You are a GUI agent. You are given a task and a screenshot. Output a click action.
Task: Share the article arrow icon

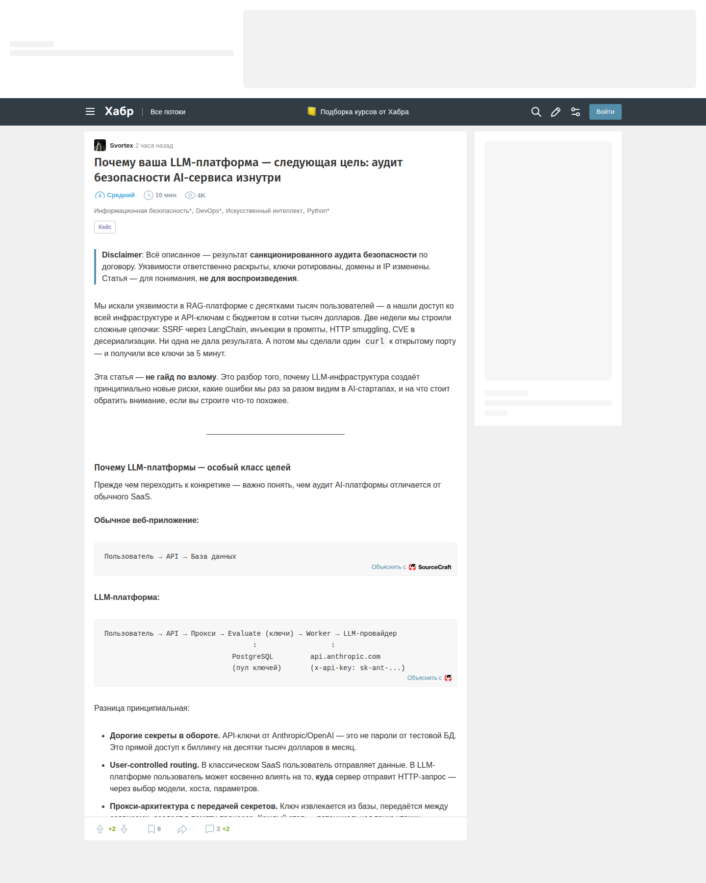click(x=182, y=829)
